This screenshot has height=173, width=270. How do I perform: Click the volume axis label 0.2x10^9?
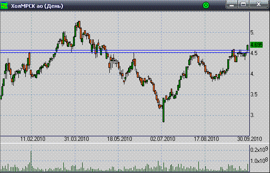[x=259, y=149]
